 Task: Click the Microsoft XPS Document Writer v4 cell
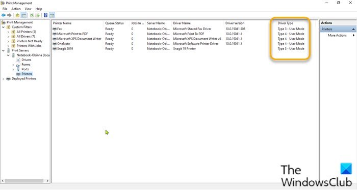pyautogui.click(x=197, y=39)
